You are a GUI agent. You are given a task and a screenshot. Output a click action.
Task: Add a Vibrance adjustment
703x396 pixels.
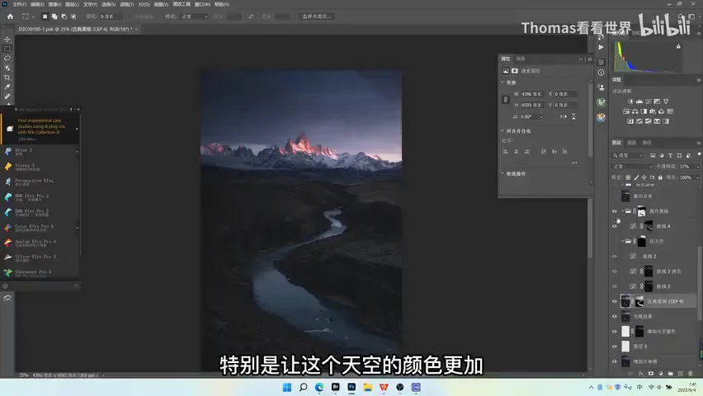pos(666,101)
